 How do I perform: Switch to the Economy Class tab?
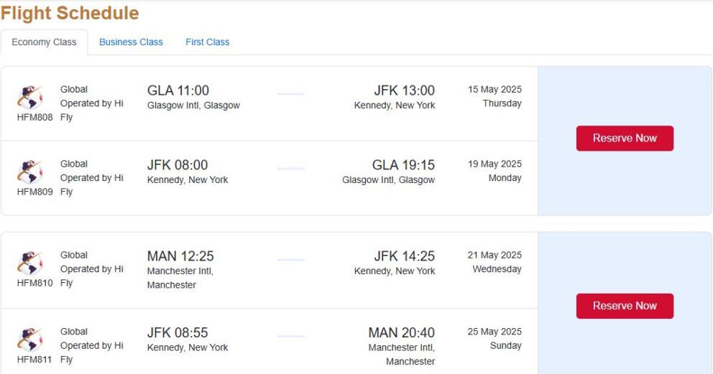click(44, 42)
